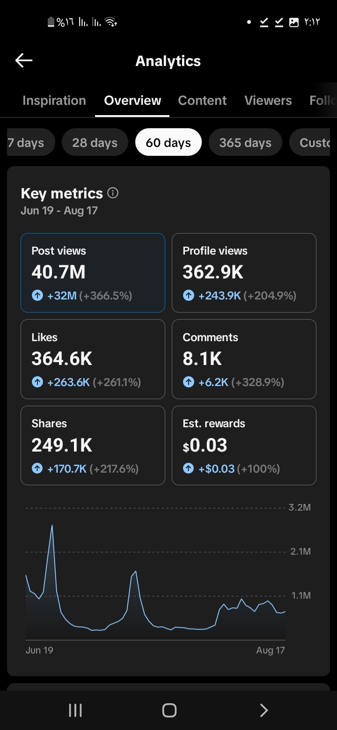Open the Key metrics info icon

point(113,193)
